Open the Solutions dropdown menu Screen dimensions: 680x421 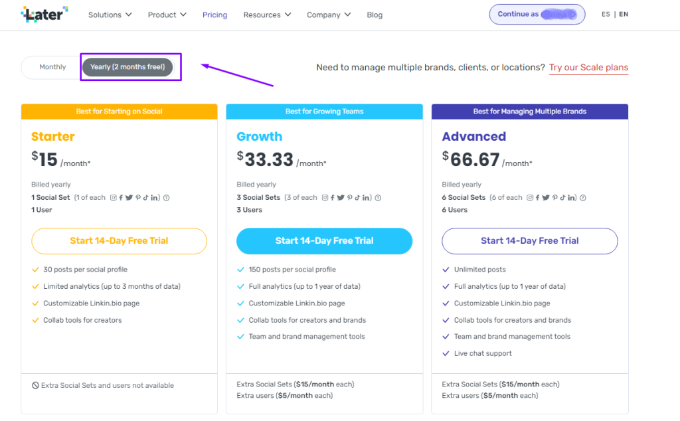point(110,15)
